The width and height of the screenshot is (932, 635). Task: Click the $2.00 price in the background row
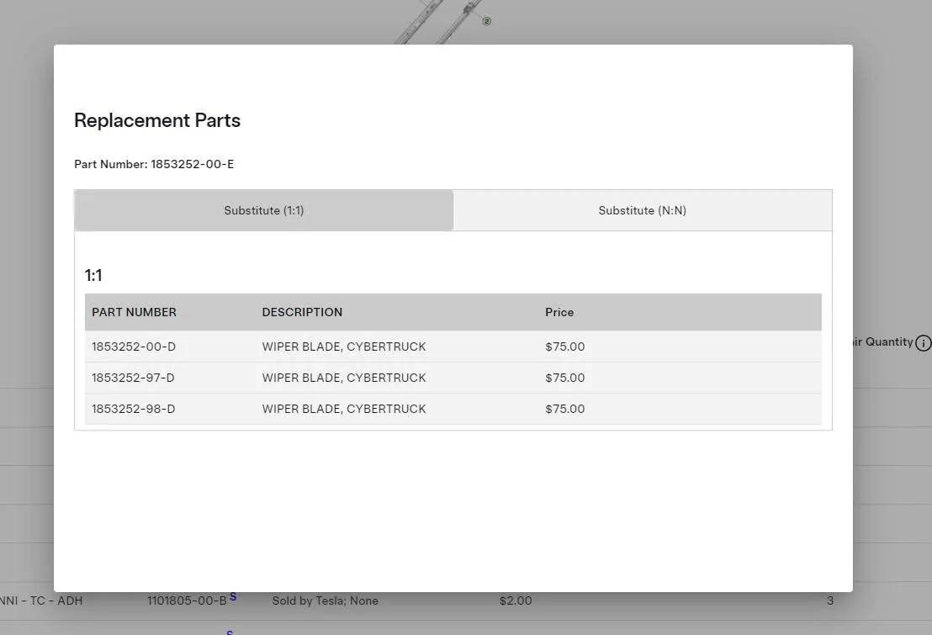[x=516, y=601]
